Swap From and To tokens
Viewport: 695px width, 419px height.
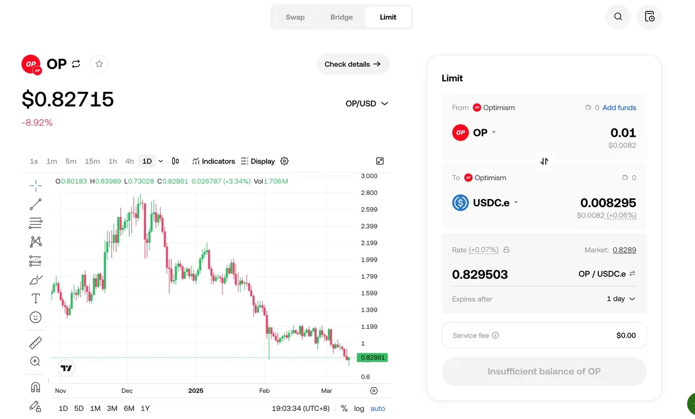coord(544,161)
